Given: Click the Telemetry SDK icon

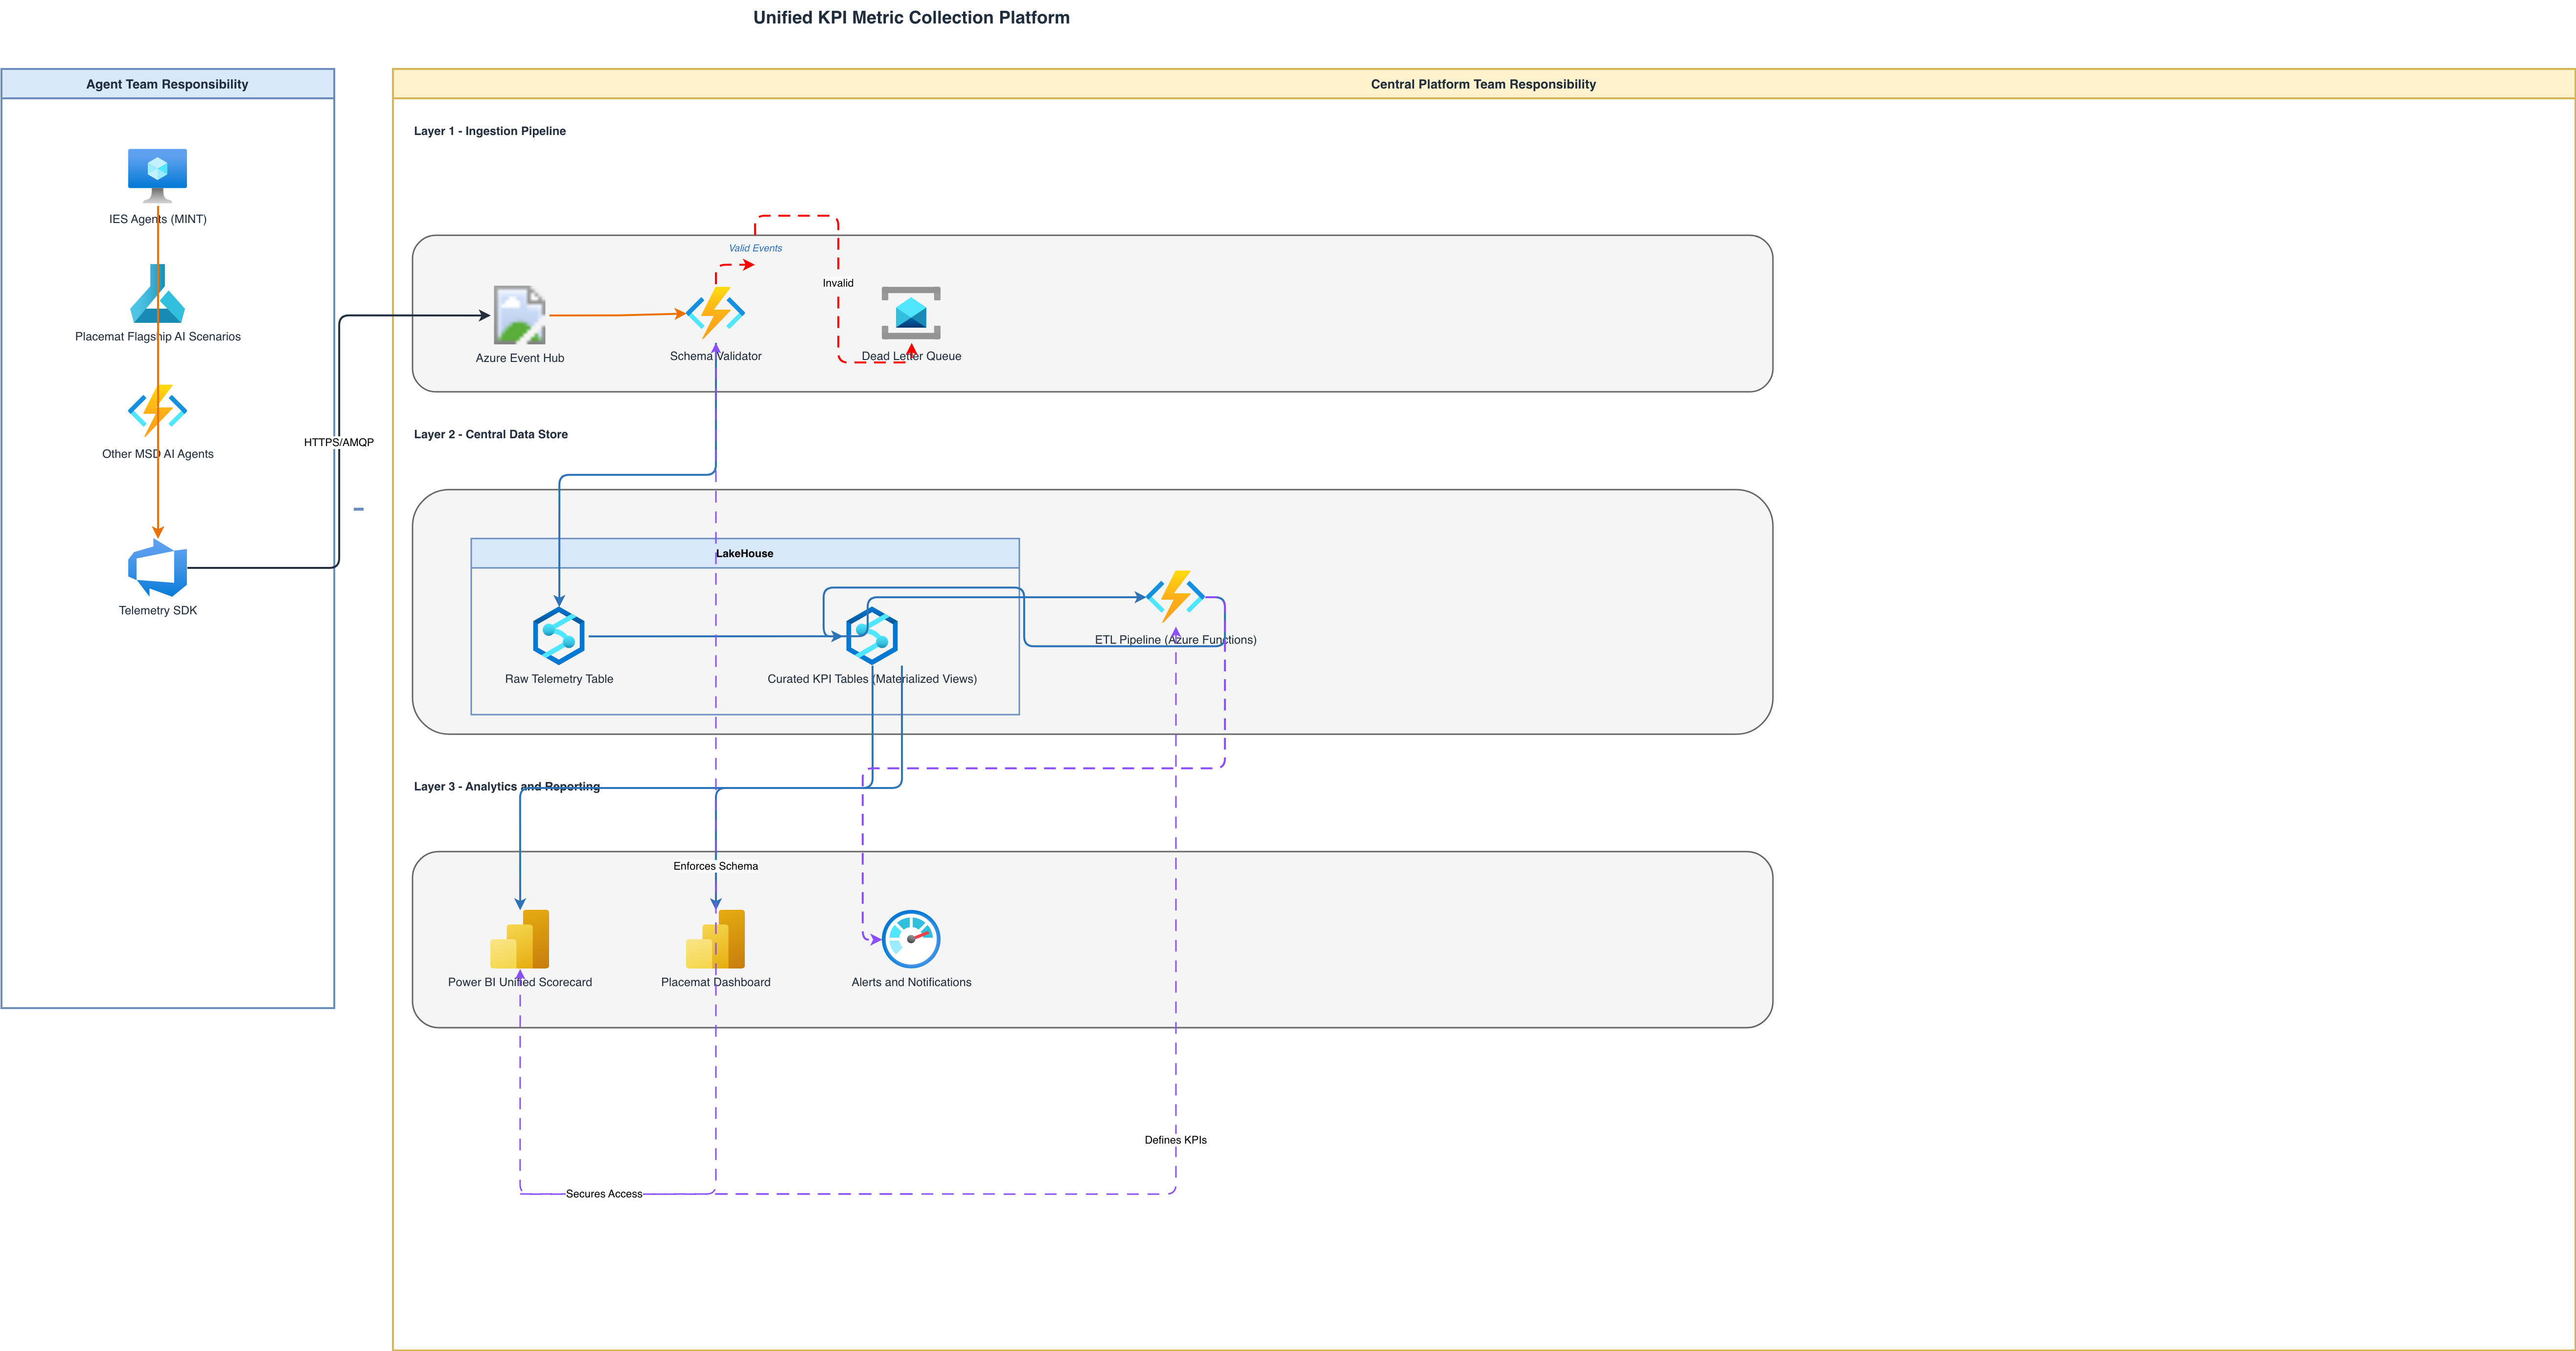Looking at the screenshot, I should point(157,567).
